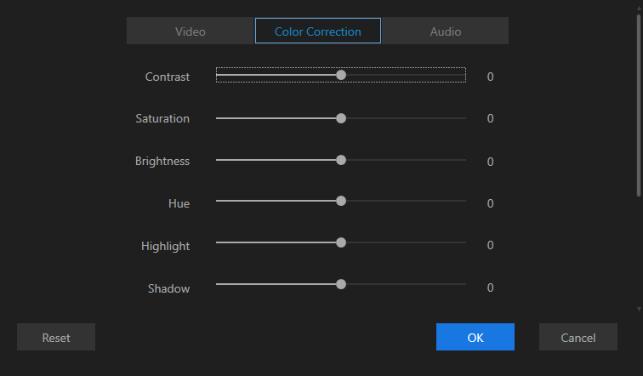
Task: Click the scrollbar up arrow
Action: [639, 6]
